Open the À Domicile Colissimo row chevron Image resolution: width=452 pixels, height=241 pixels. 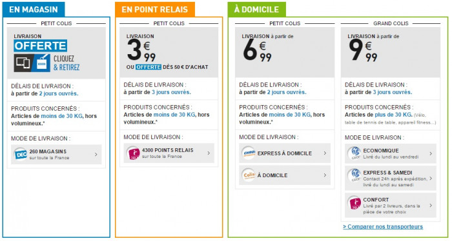325,175
